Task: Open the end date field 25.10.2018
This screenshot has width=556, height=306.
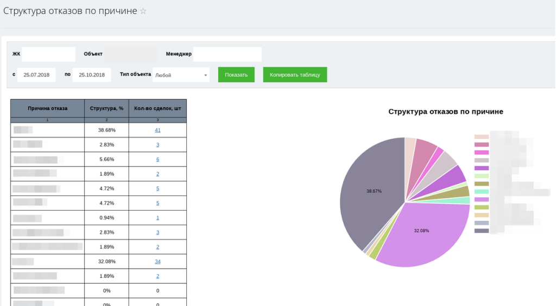Action: point(92,75)
